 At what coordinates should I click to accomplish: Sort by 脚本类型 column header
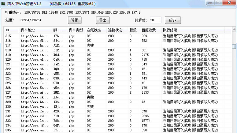pos(76,30)
